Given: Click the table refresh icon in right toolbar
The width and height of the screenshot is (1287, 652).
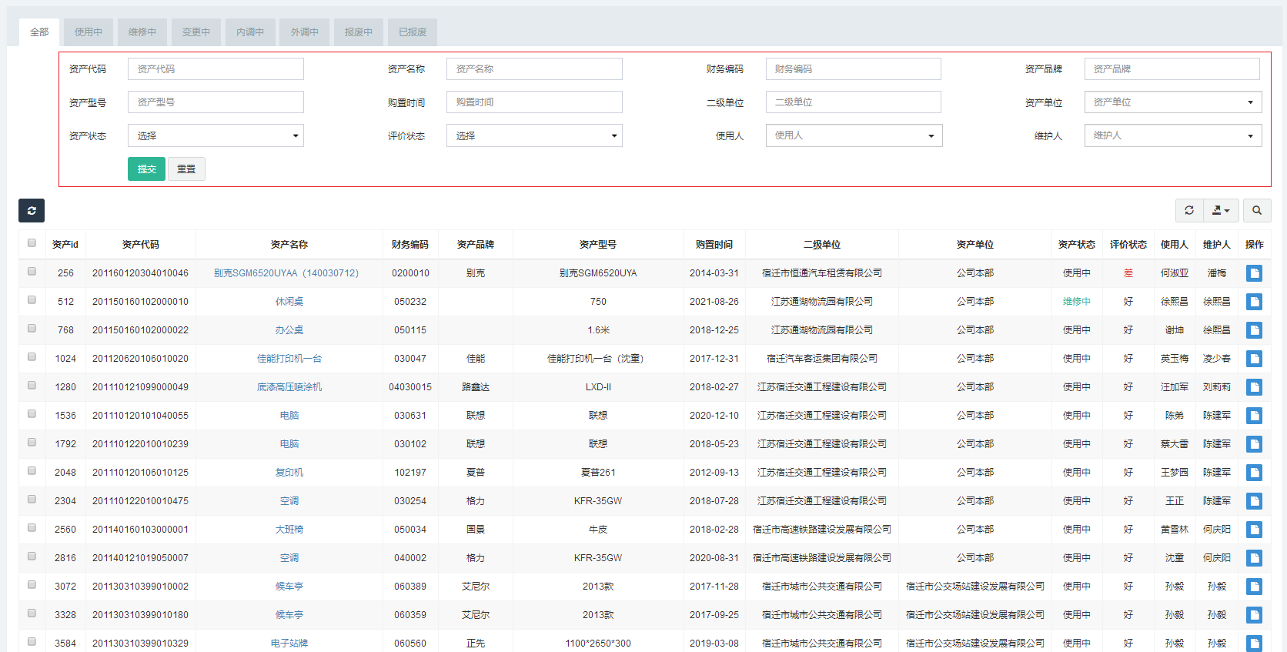Looking at the screenshot, I should click(1189, 210).
